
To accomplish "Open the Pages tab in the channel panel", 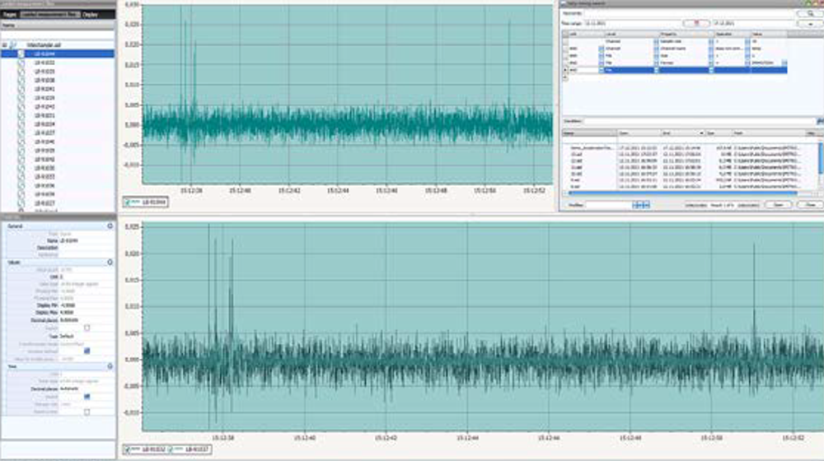I will point(9,14).
